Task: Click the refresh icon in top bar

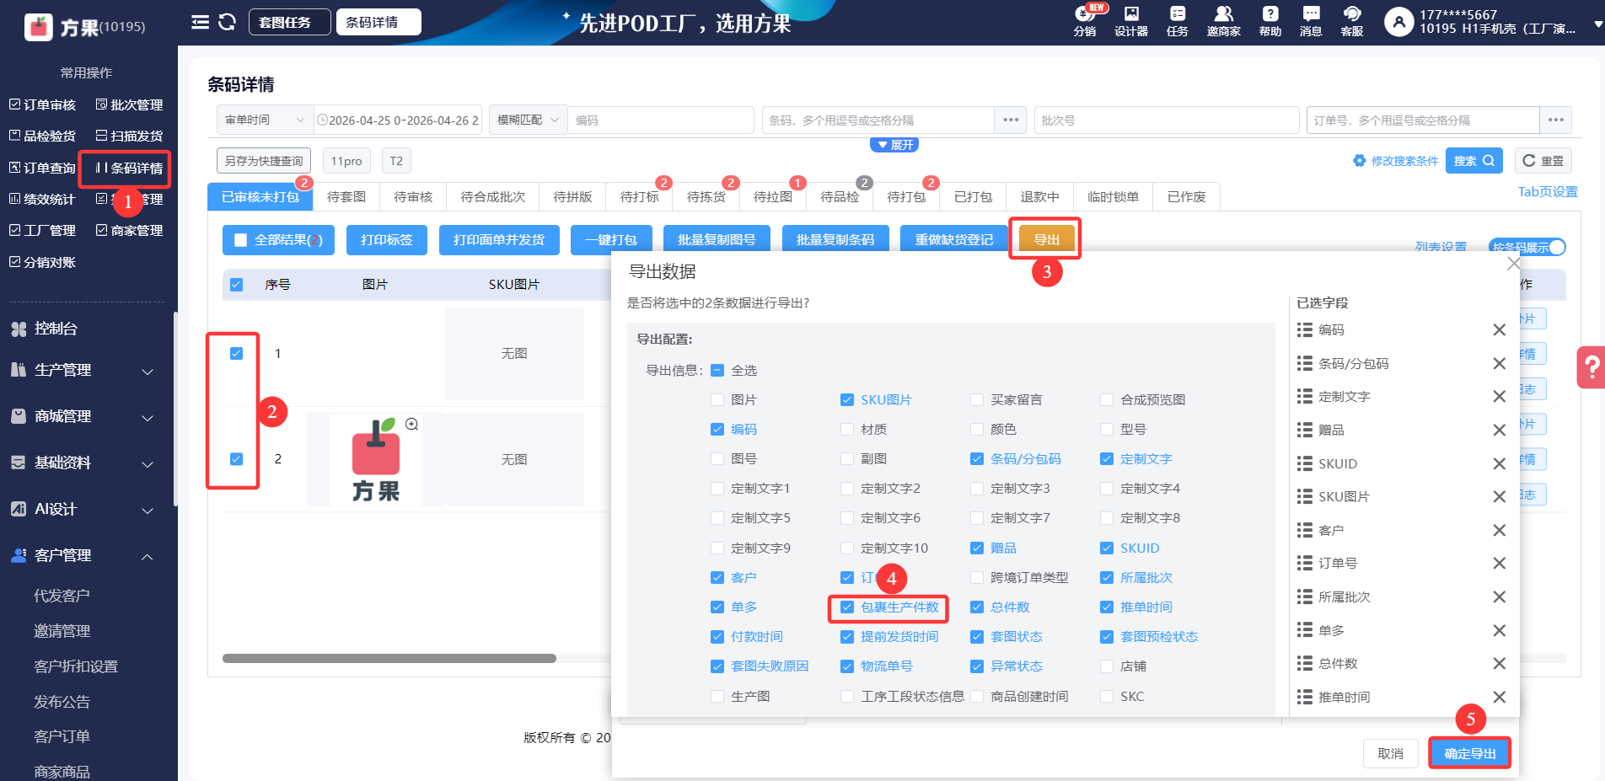Action: [227, 22]
